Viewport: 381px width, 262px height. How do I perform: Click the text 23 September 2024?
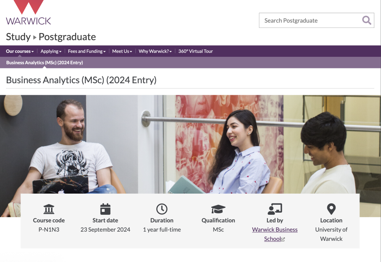point(105,230)
